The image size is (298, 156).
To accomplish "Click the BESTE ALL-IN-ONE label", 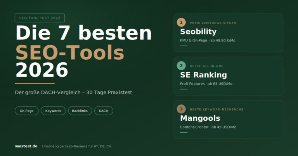I will click(x=206, y=66).
